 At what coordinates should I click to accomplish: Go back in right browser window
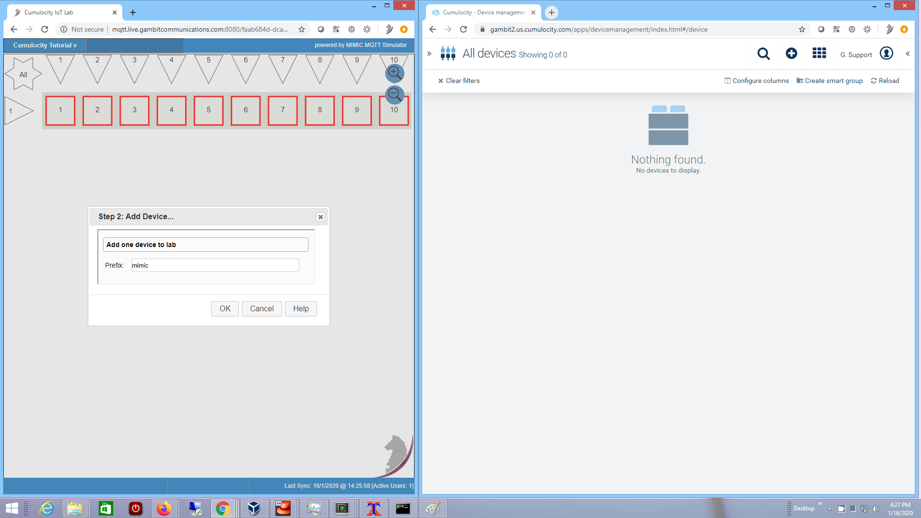432,29
